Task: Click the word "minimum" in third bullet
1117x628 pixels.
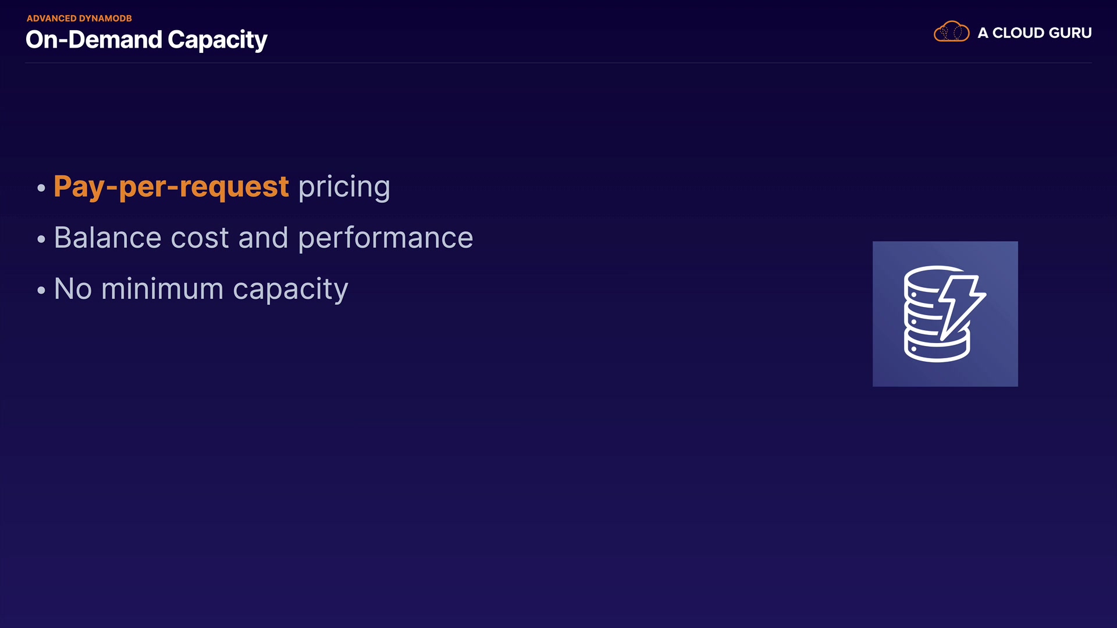Action: pyautogui.click(x=162, y=289)
